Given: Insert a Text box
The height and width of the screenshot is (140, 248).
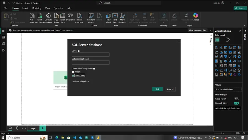Looking at the screenshot, I should pyautogui.click(x=115, y=18).
